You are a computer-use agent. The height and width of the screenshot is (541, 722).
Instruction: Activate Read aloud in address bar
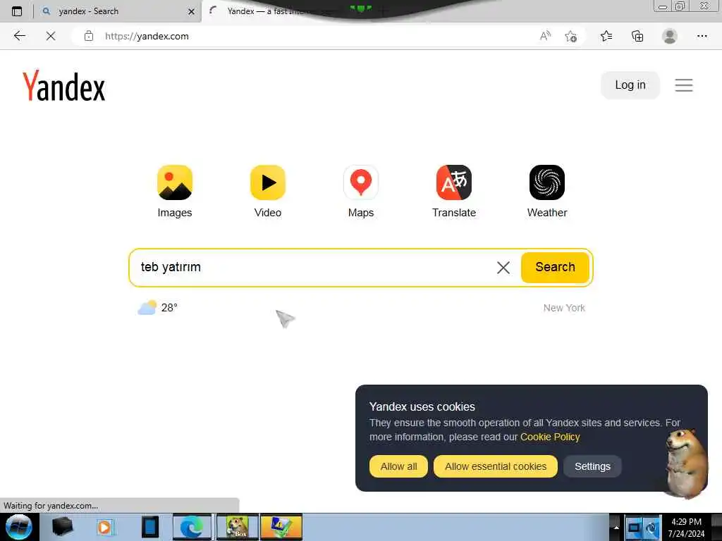tap(545, 36)
